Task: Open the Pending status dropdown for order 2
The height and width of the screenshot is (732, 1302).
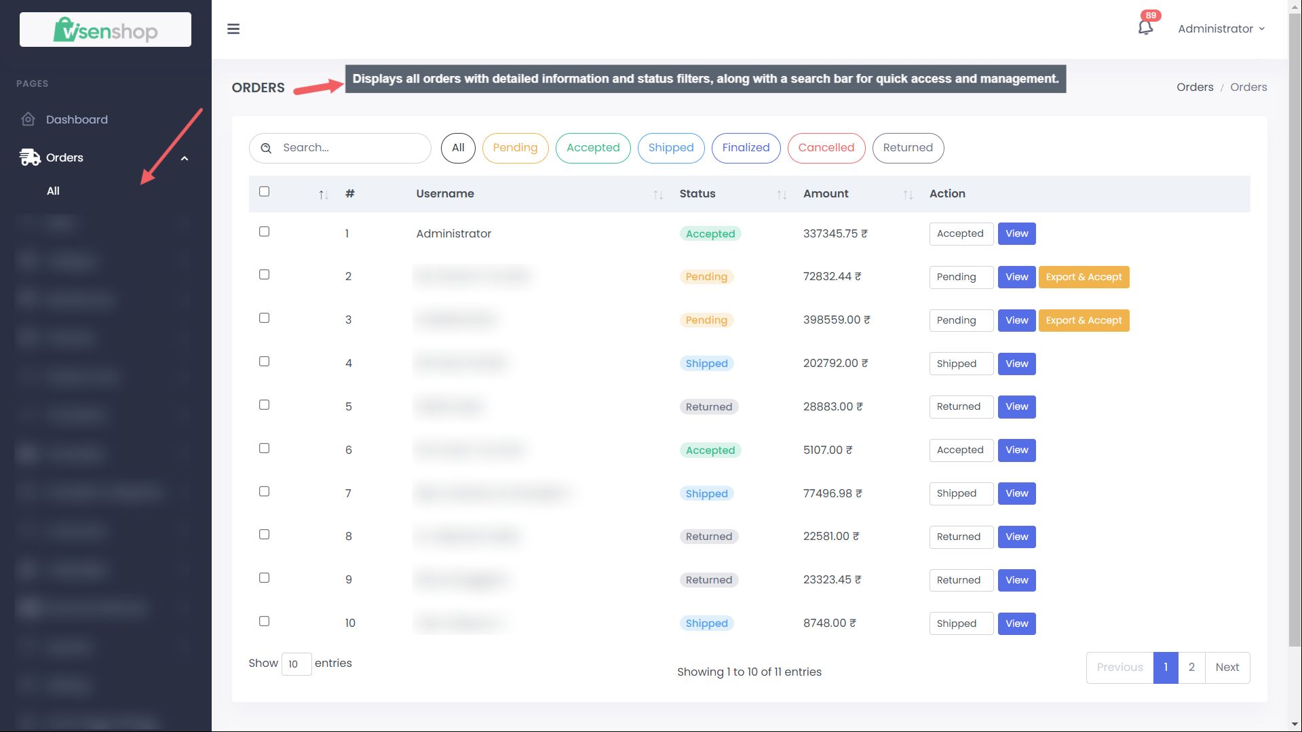Action: pyautogui.click(x=961, y=277)
